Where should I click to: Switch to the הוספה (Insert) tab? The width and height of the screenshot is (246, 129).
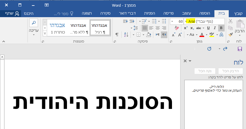coord(204,13)
